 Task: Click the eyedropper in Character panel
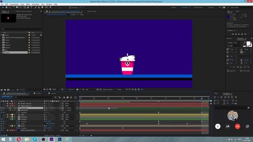click(244, 43)
